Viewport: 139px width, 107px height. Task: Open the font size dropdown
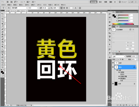click(x=49, y=8)
